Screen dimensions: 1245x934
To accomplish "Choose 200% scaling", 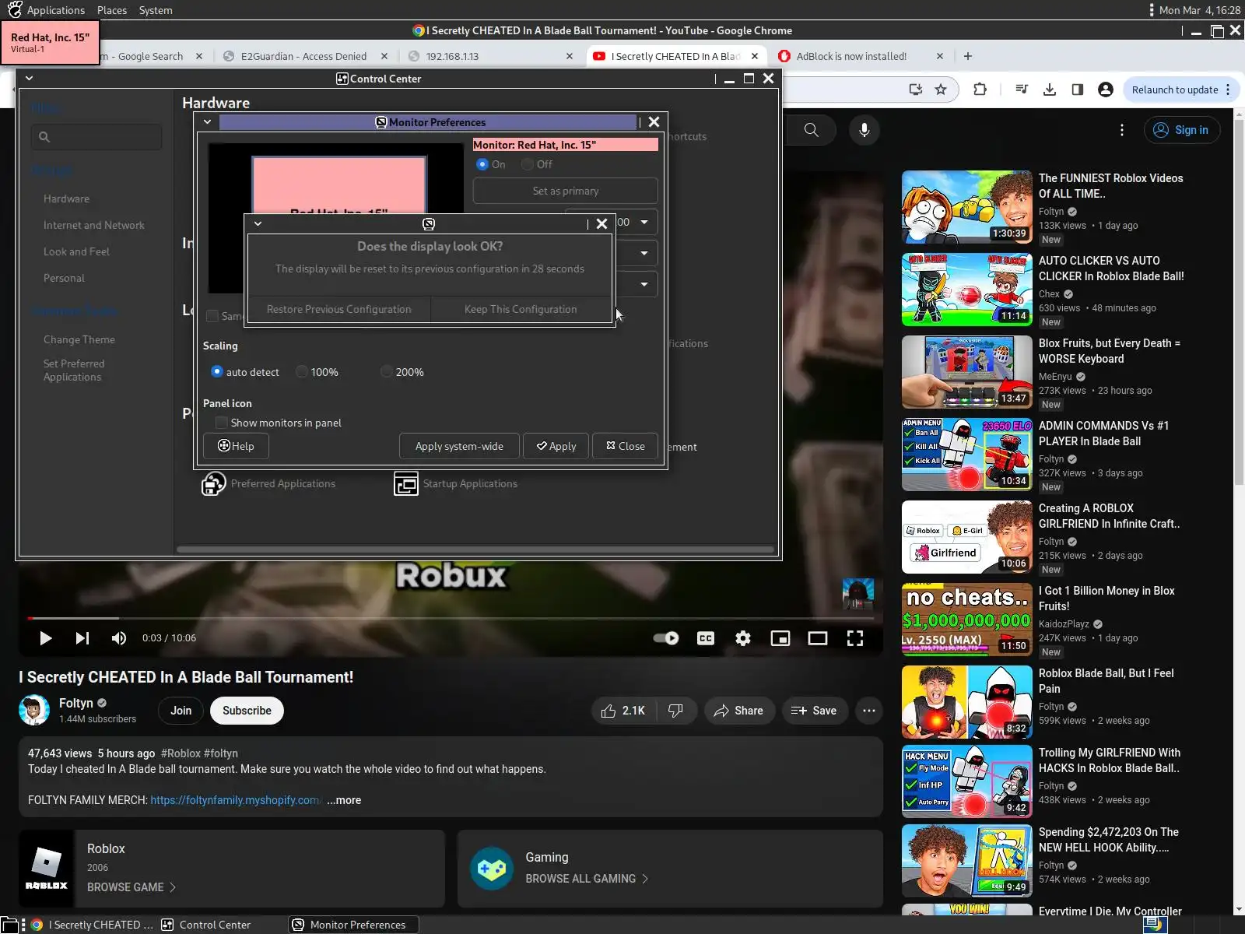I will pyautogui.click(x=387, y=372).
